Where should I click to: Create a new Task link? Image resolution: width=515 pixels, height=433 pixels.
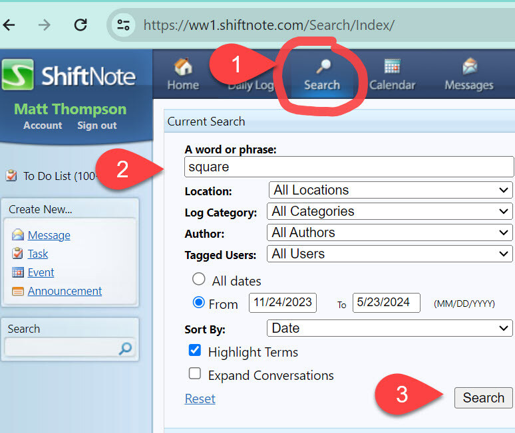click(x=38, y=254)
